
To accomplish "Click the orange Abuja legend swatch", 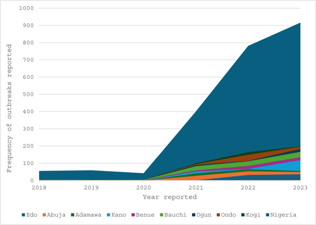I will (44, 215).
